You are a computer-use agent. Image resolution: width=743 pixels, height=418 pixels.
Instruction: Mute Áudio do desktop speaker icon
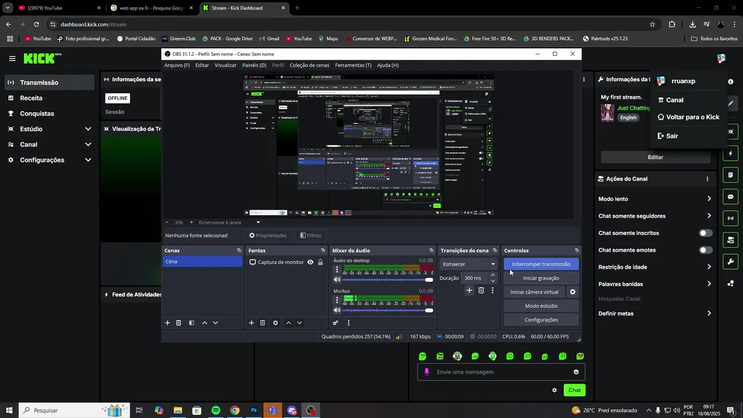point(337,280)
